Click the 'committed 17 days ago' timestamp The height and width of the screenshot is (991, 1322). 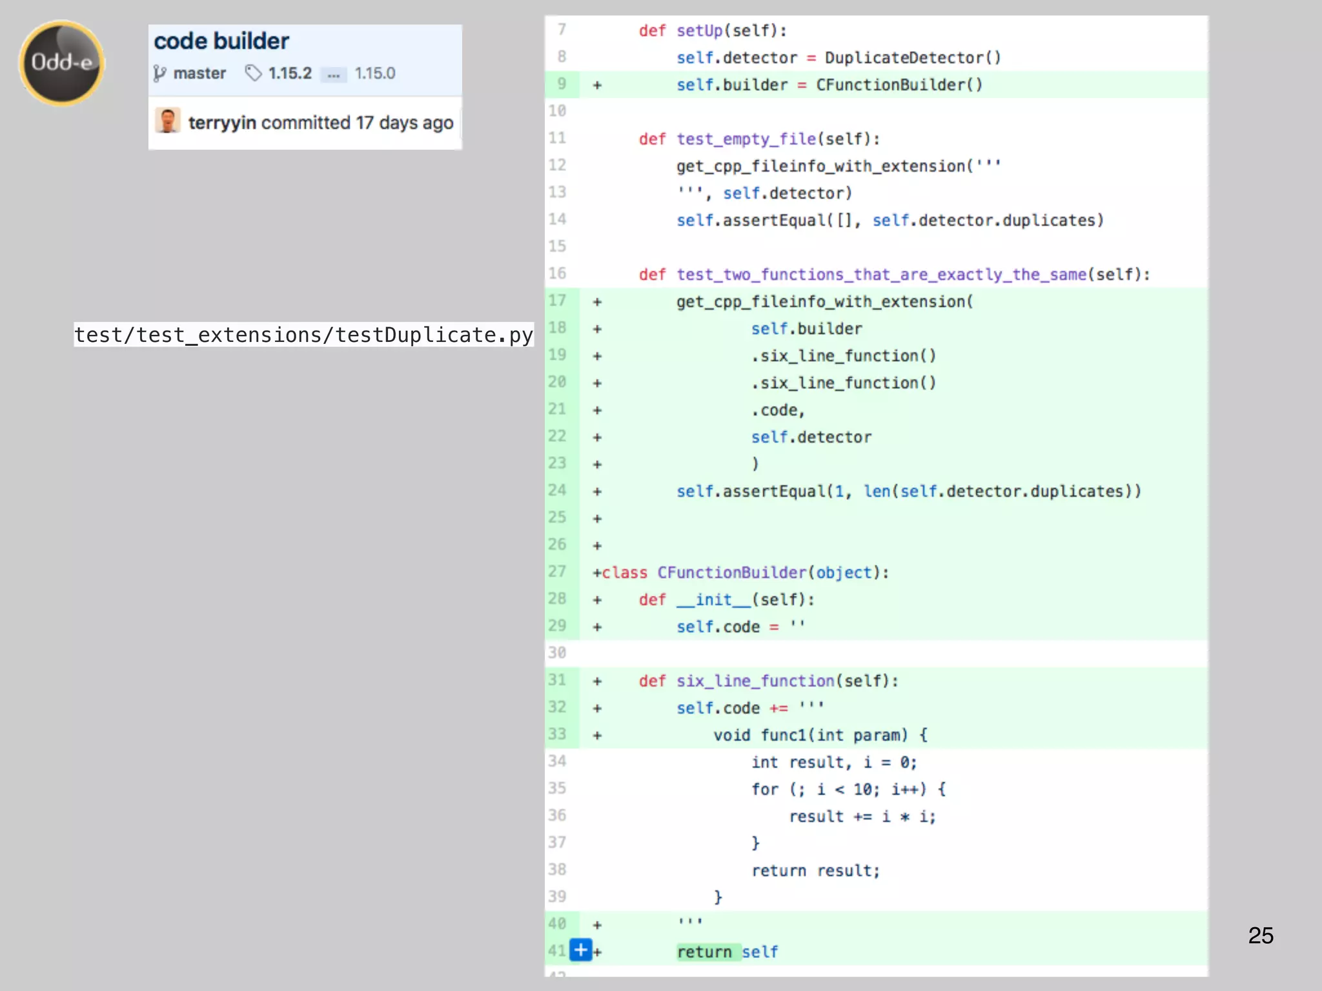358,123
